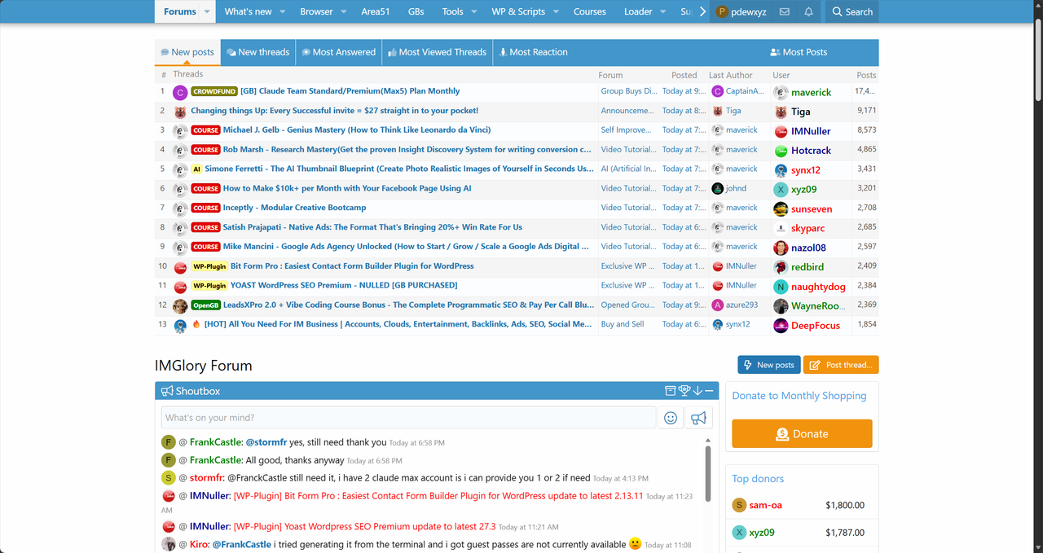Click the Shoutbox scrollbar thumb

click(707, 475)
